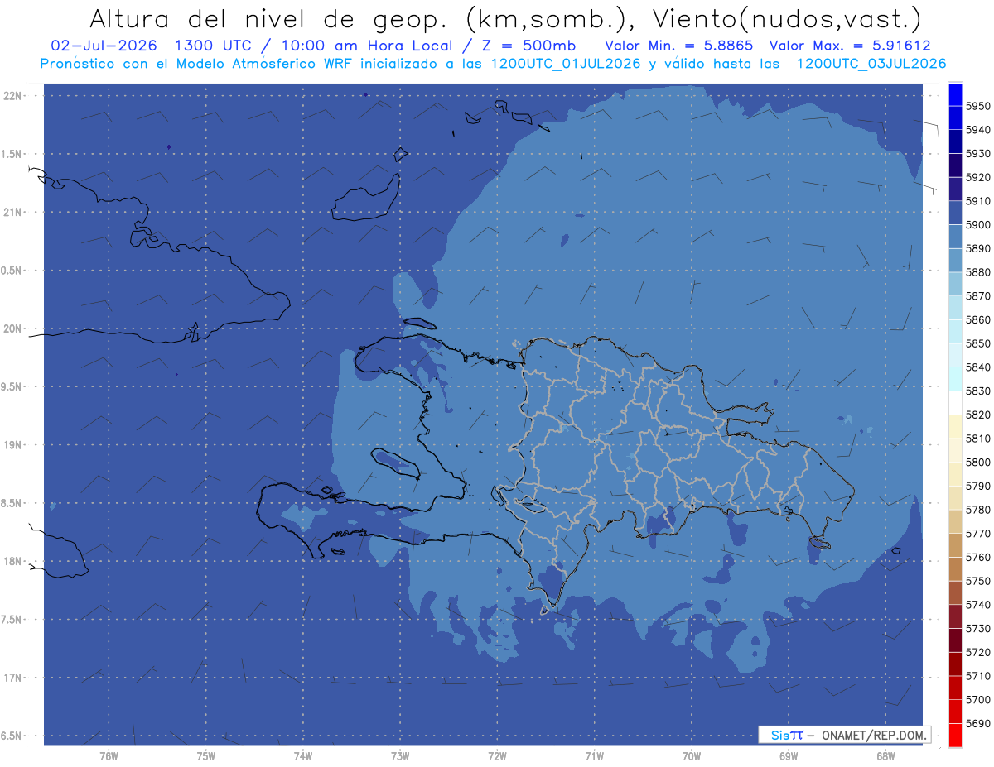This screenshot has height=767, width=994.
Task: Click the '5920' color bar label
Action: [x=978, y=178]
